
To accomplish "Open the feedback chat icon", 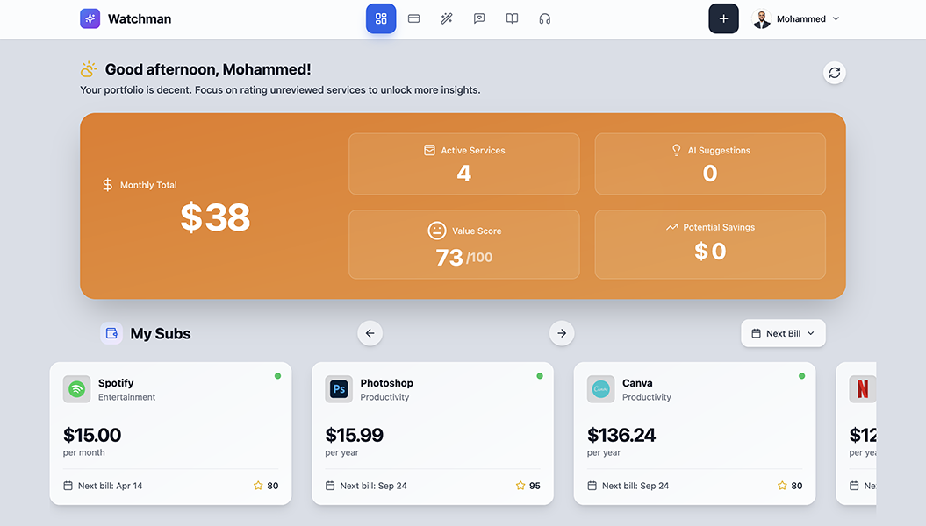I will coord(479,18).
